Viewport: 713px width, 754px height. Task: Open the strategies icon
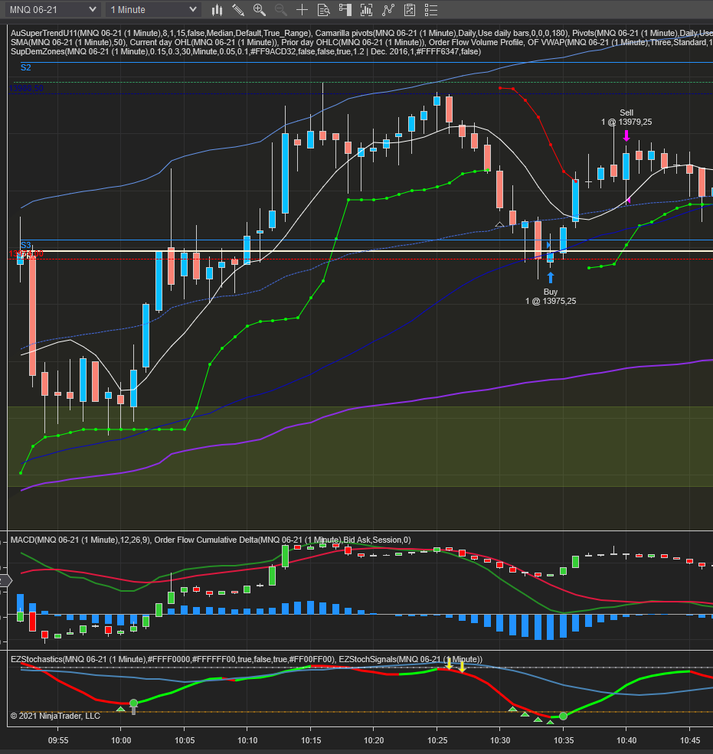pyautogui.click(x=410, y=10)
